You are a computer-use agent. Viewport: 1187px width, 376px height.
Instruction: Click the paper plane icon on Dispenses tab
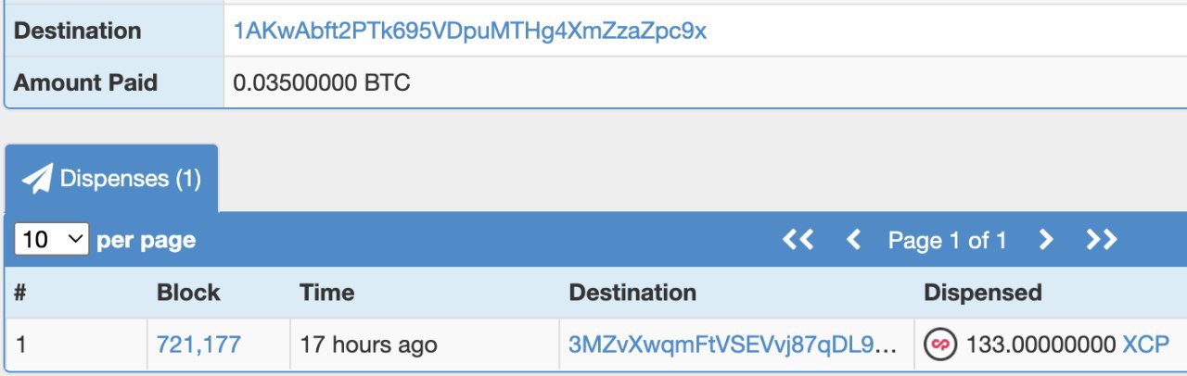(x=38, y=179)
